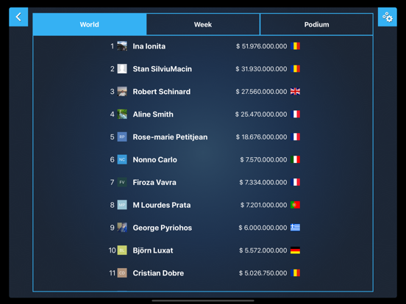Click the $ 7.570.000.000 score
The width and height of the screenshot is (406, 304).
coord(263,160)
